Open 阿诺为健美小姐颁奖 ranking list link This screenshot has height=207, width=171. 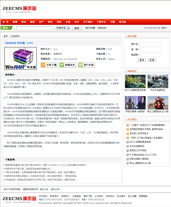click(139, 159)
